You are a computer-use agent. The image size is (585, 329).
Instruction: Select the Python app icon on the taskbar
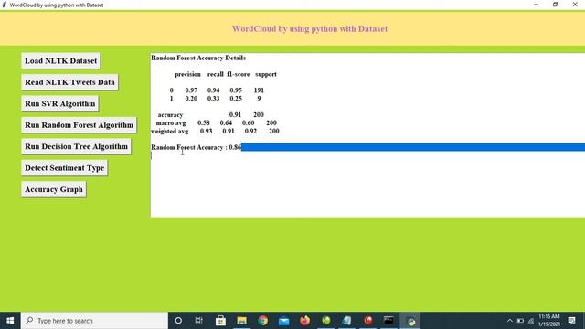pyautogui.click(x=410, y=321)
